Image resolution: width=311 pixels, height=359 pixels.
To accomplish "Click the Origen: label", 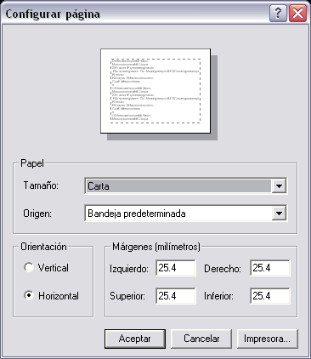I will [x=37, y=214].
